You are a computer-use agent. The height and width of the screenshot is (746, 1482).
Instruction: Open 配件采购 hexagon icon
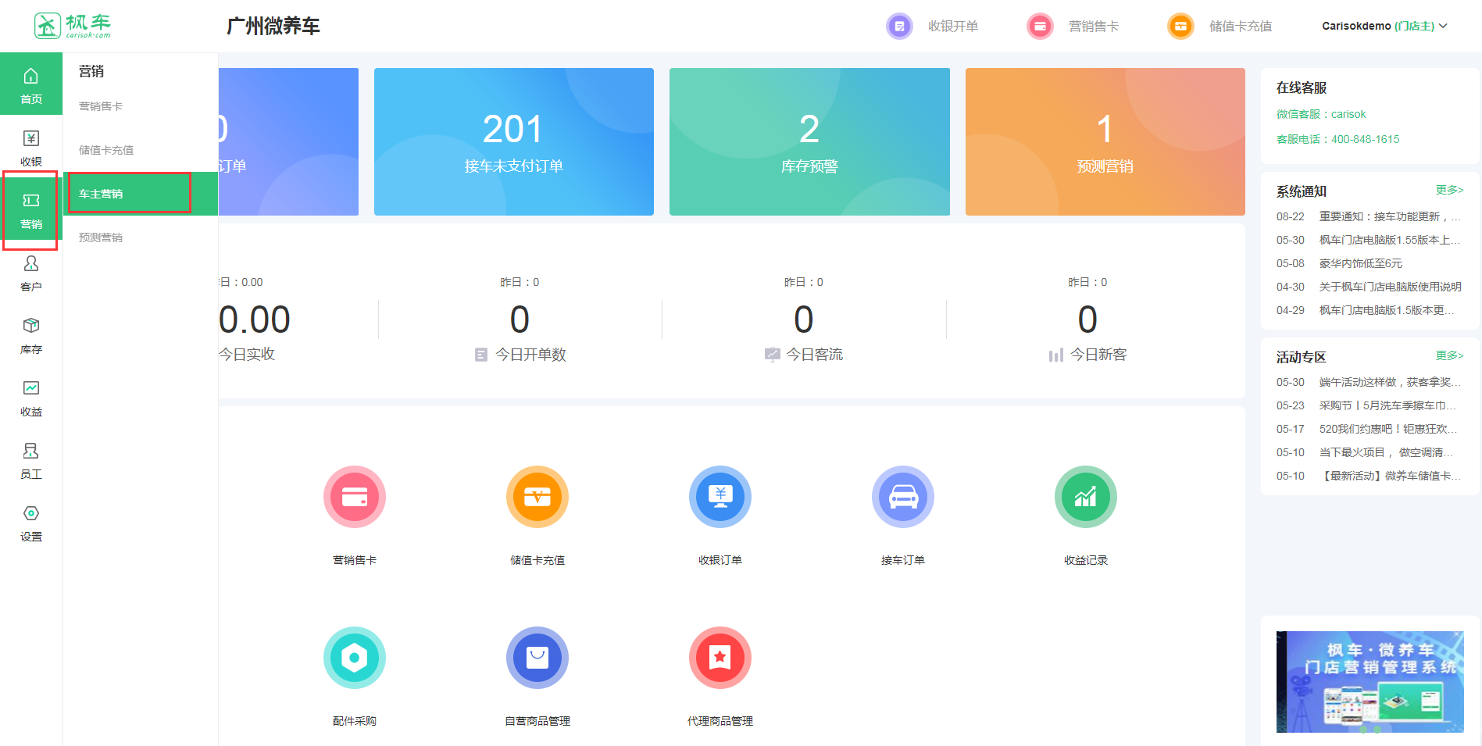coord(354,659)
